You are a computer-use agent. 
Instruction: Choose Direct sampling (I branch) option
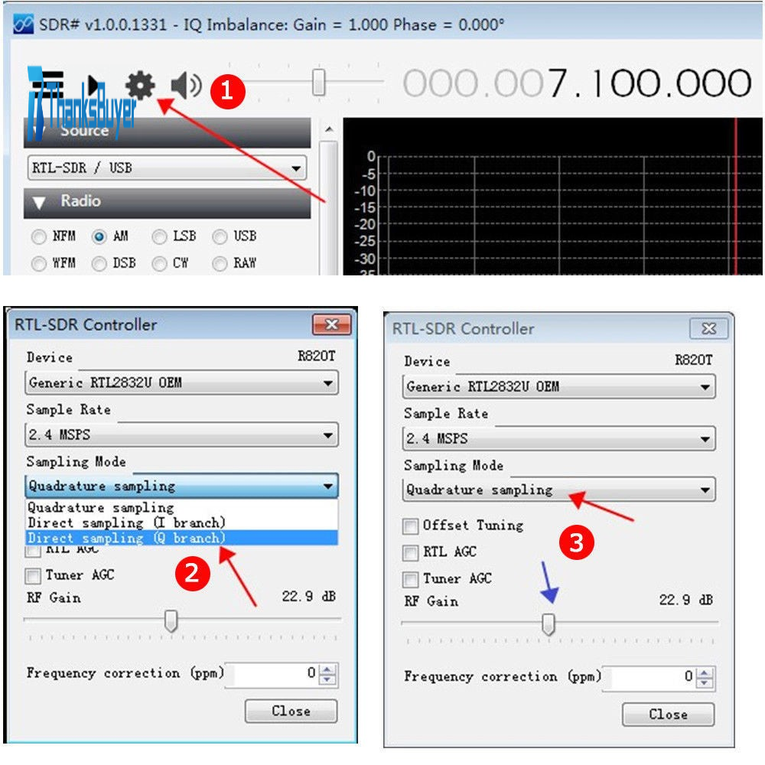click(181, 523)
